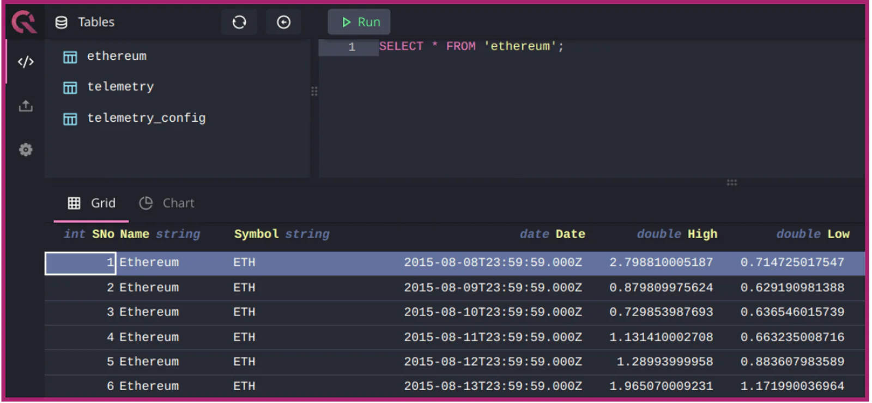
Task: Click date 2015-08-11T23:59:59.000Z
Action: (493, 338)
